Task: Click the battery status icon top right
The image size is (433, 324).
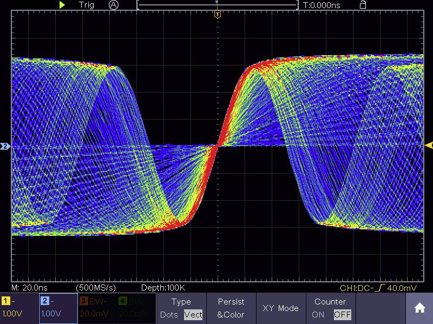Action: (362, 5)
